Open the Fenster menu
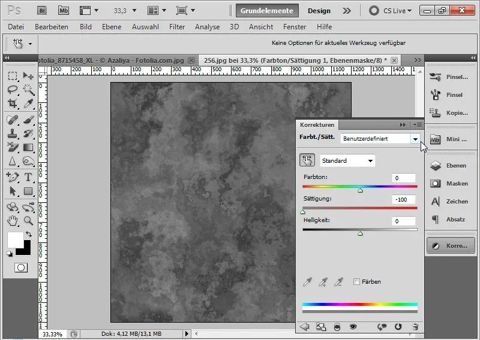 pyautogui.click(x=295, y=27)
